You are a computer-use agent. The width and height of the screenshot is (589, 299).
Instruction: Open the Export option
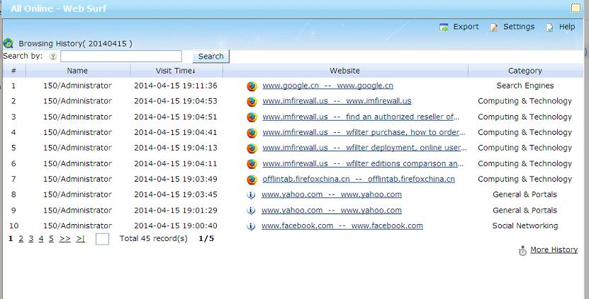point(466,27)
